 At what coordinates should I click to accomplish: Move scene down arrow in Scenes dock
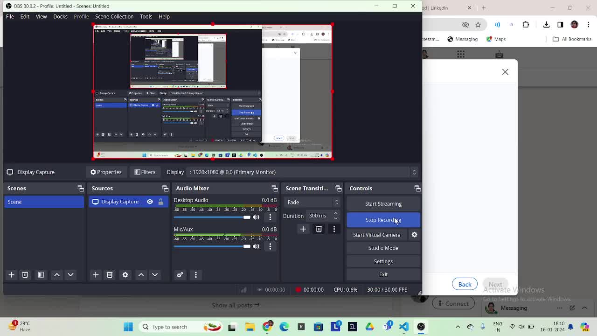70,275
